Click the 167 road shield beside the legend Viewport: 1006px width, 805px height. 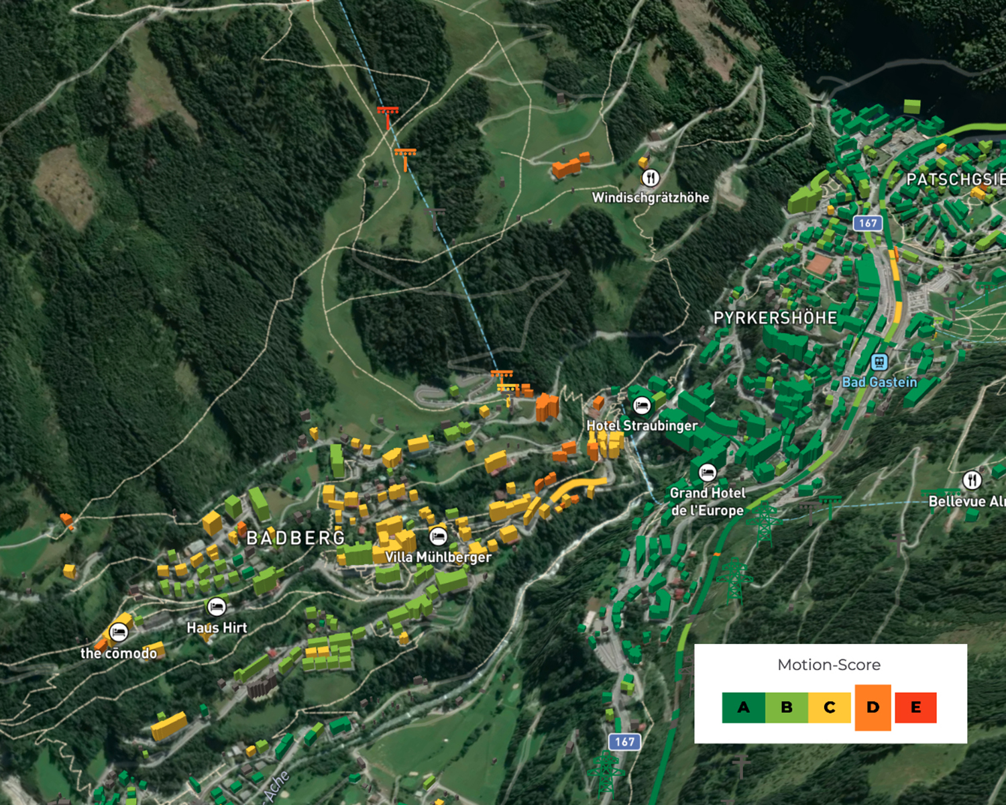pyautogui.click(x=624, y=741)
